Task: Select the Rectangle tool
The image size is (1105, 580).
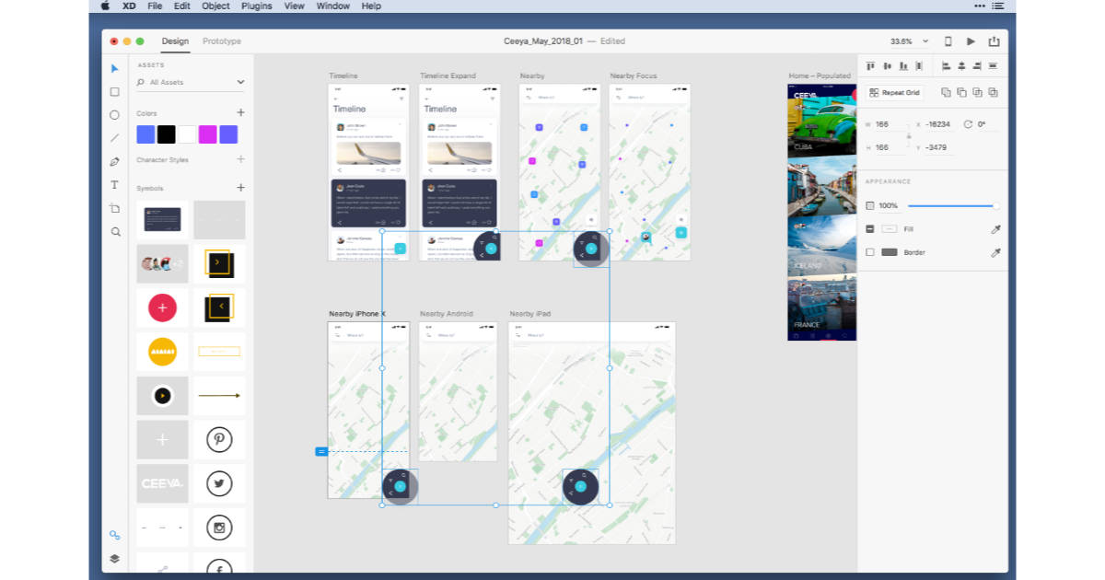Action: click(115, 92)
